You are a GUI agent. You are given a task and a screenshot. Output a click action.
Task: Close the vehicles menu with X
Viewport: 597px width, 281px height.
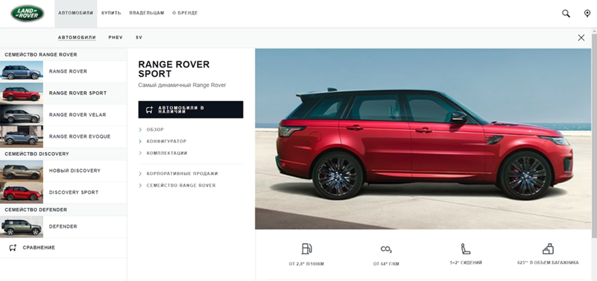click(581, 38)
